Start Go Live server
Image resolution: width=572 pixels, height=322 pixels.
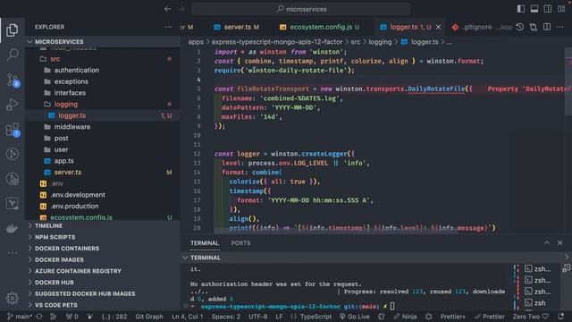(355, 317)
